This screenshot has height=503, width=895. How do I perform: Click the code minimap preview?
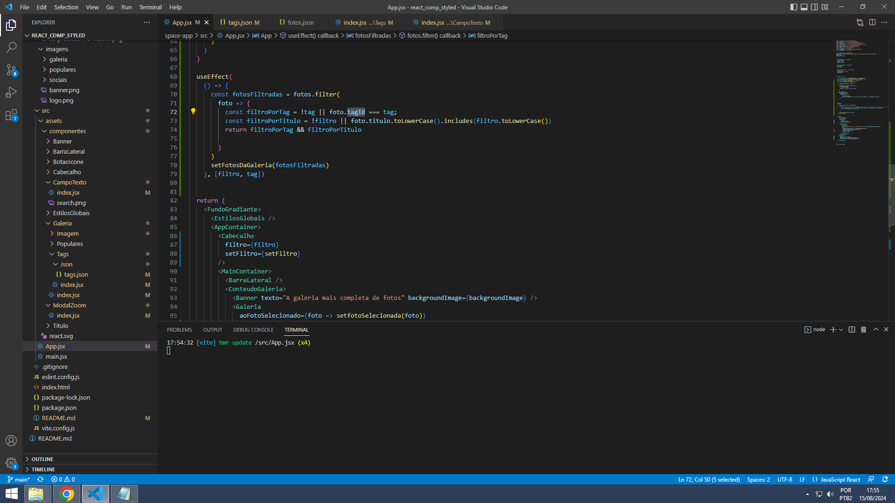pos(860,93)
